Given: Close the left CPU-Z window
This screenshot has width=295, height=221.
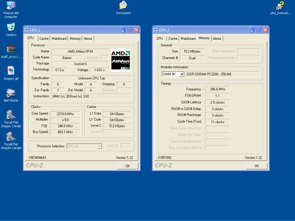Looking at the screenshot, I should click(136, 30).
